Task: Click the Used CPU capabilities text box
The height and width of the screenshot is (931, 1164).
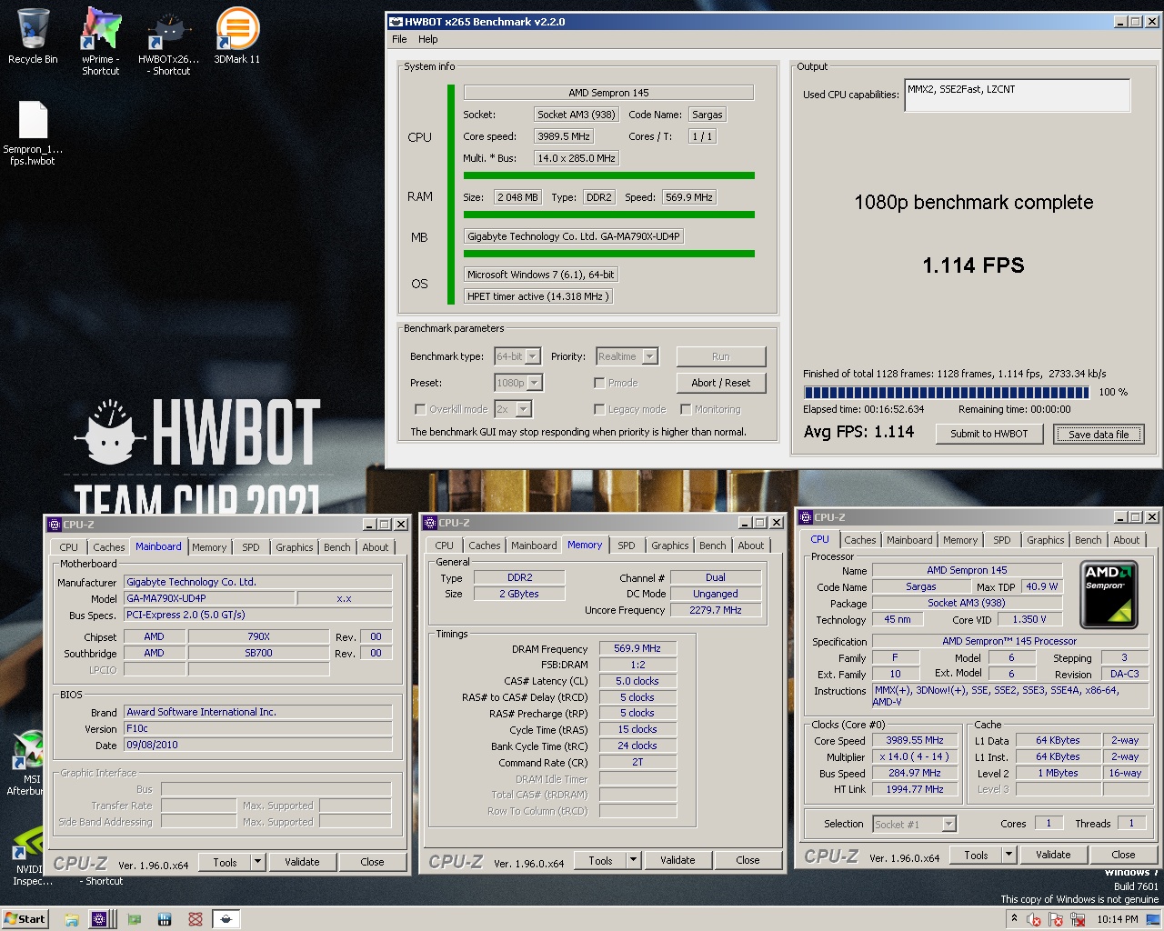Action: pyautogui.click(x=1018, y=95)
